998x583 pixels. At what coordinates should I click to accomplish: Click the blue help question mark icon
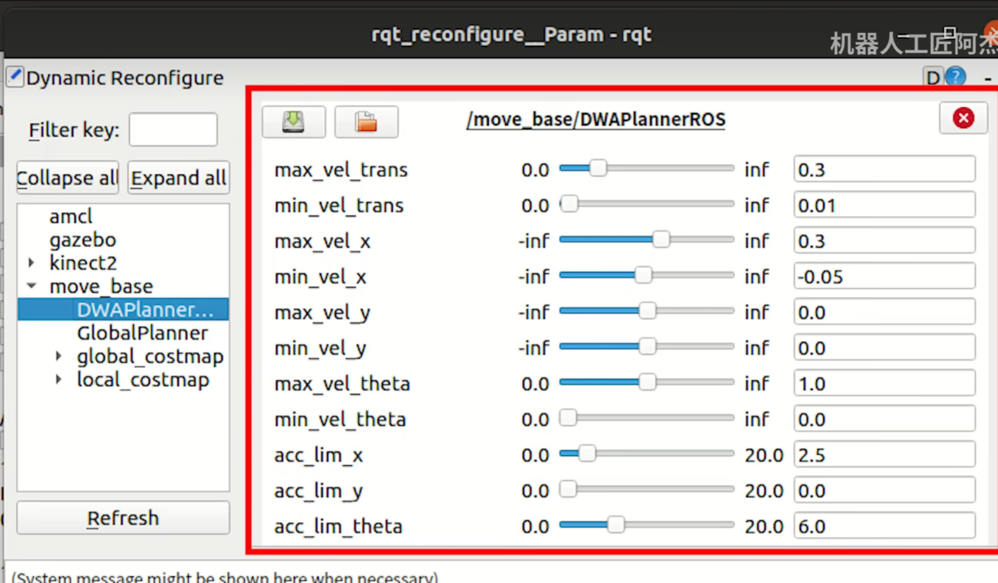(x=955, y=77)
